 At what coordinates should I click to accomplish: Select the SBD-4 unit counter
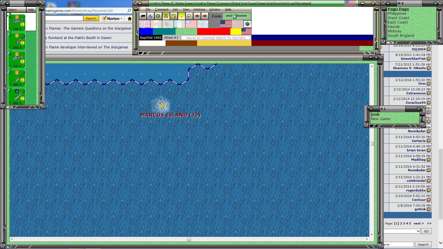tap(17, 41)
